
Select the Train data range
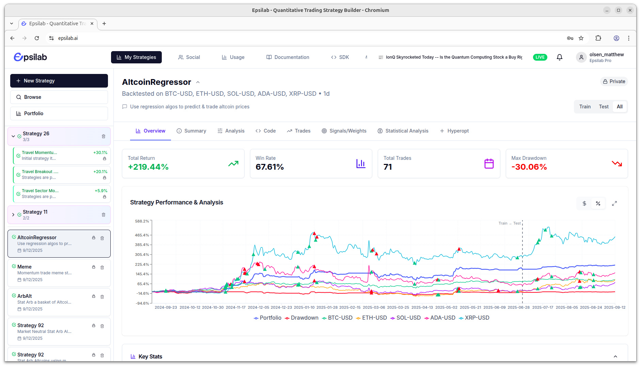point(585,107)
